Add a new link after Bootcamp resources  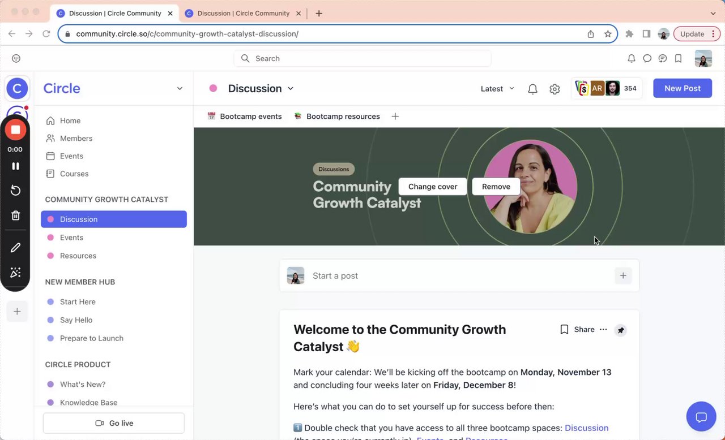[x=395, y=117]
